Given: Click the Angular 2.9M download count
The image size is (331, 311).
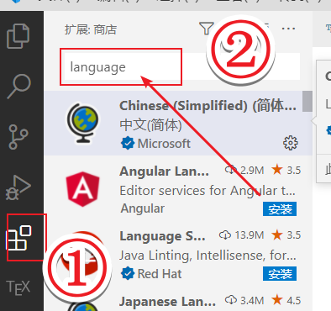Looking at the screenshot, I should (244, 170).
